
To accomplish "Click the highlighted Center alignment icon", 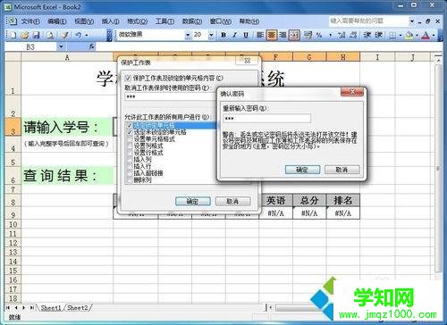I will point(272,35).
